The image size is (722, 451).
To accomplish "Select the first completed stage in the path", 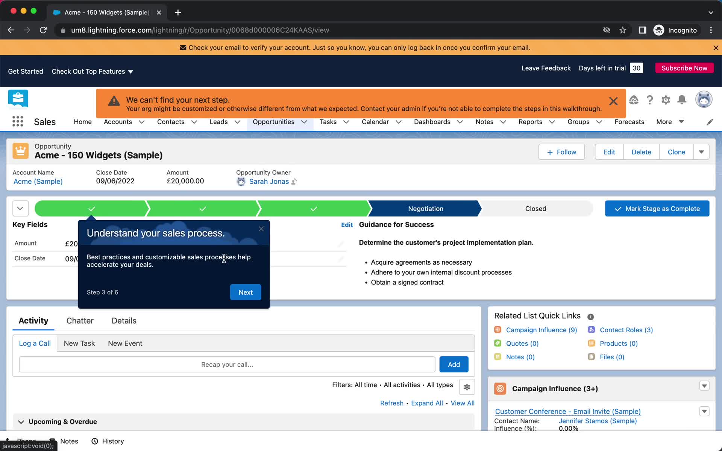I will pos(91,209).
